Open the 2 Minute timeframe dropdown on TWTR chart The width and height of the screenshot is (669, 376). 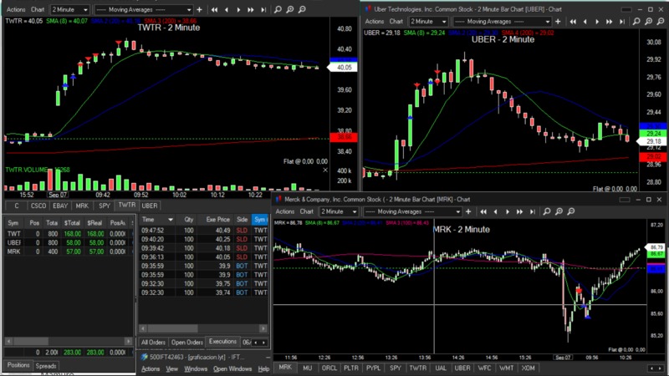pyautogui.click(x=69, y=9)
